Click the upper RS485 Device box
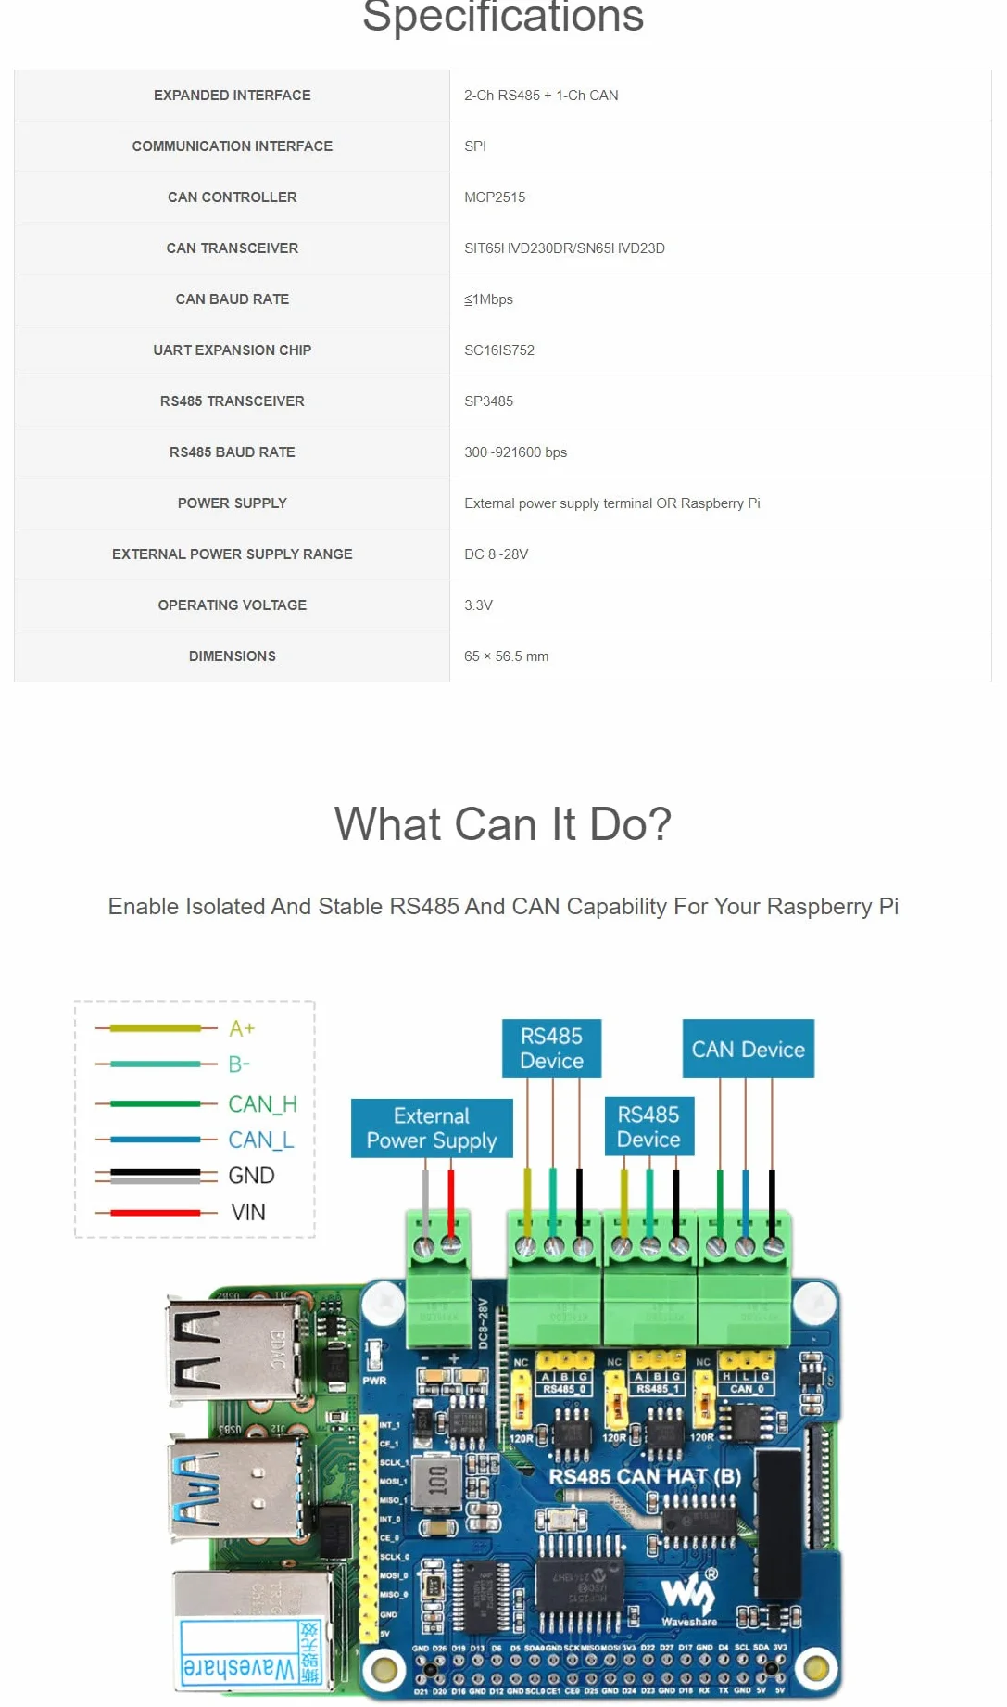 point(551,1049)
